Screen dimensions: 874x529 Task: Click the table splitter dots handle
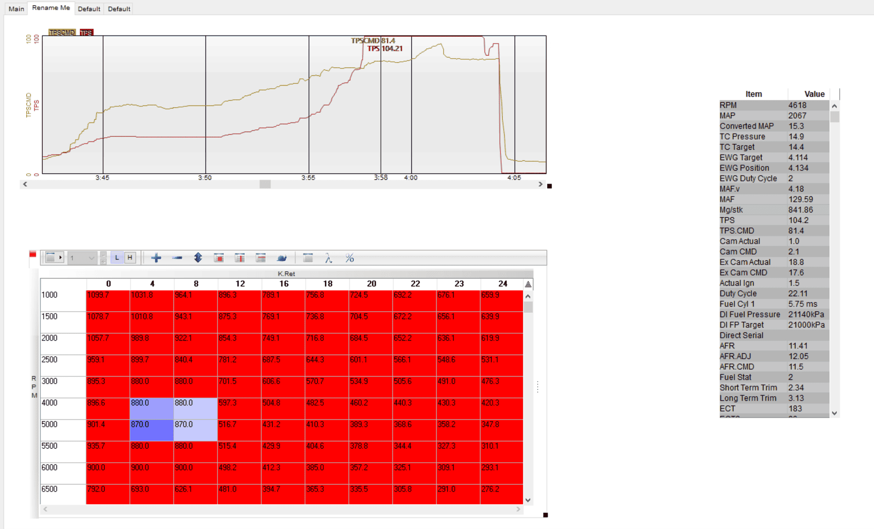point(538,387)
